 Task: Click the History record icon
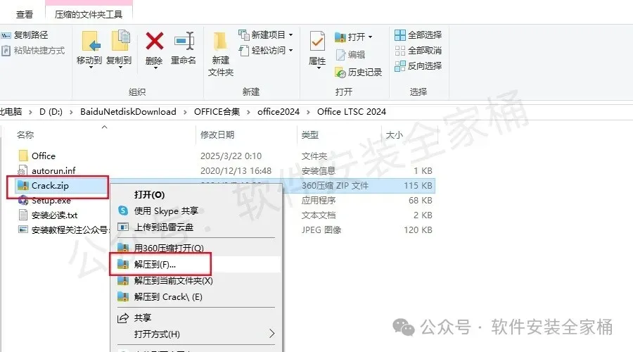click(340, 73)
